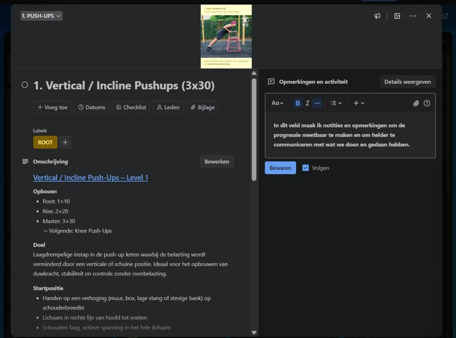The height and width of the screenshot is (338, 456).
Task: Click the attachment paperclip in comment editor
Action: point(416,103)
